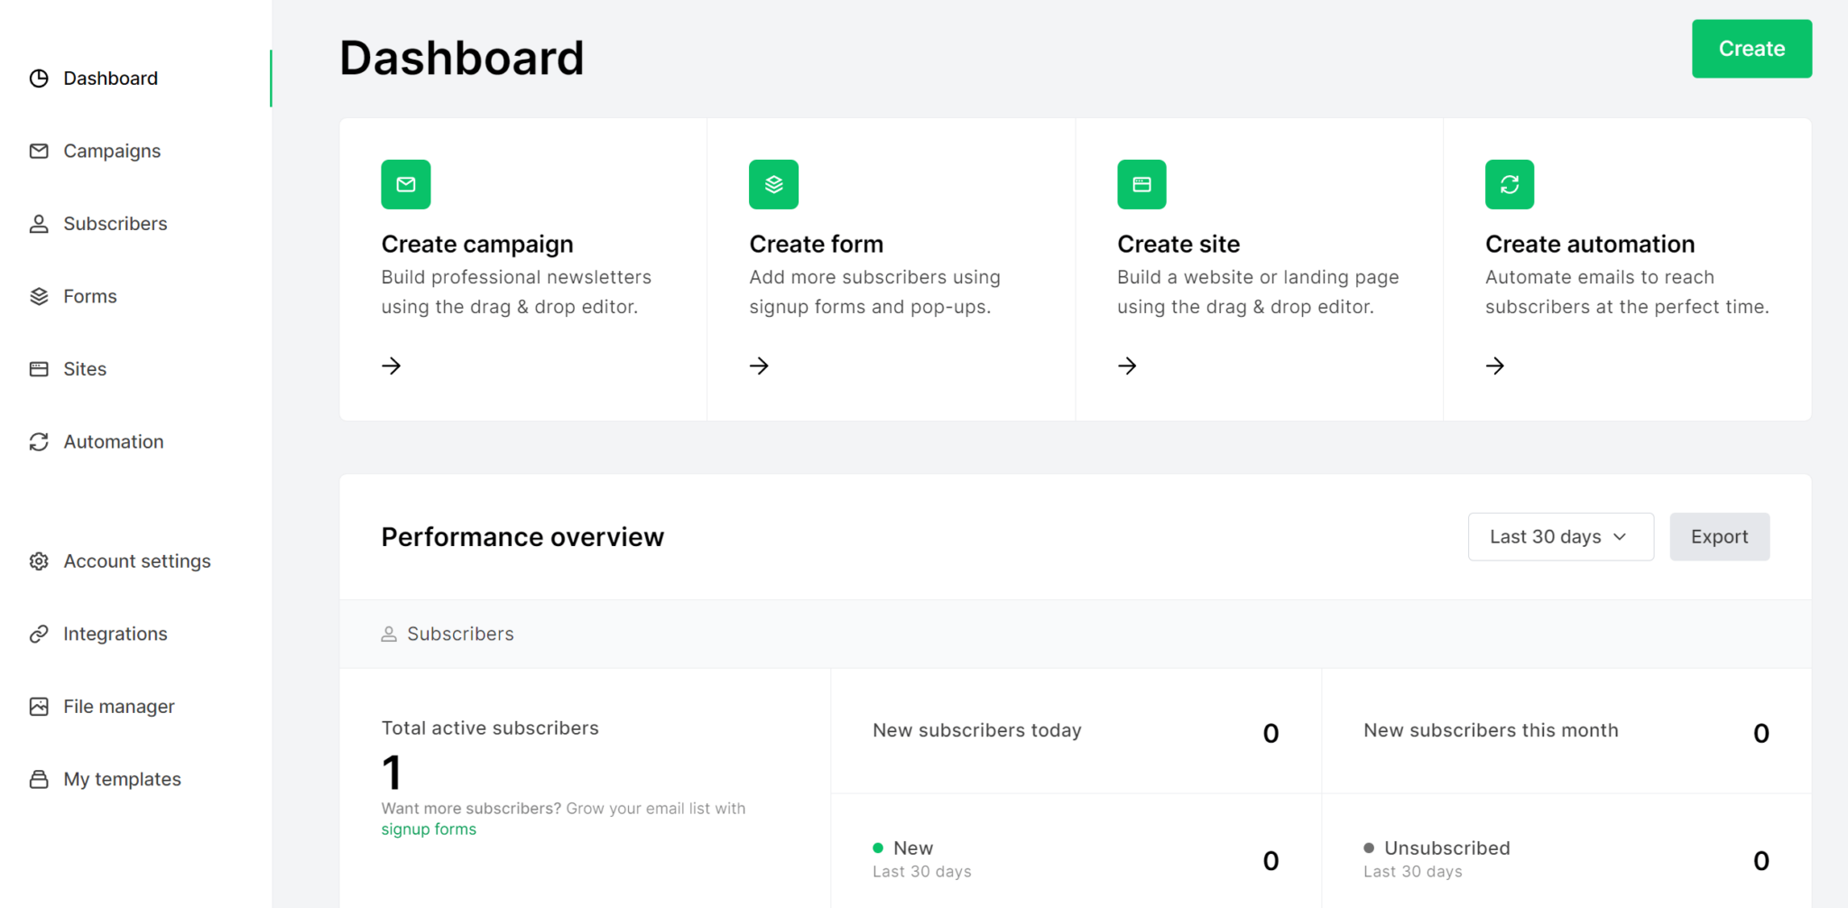1848x908 pixels.
Task: Open File manager from the sidebar
Action: (119, 707)
